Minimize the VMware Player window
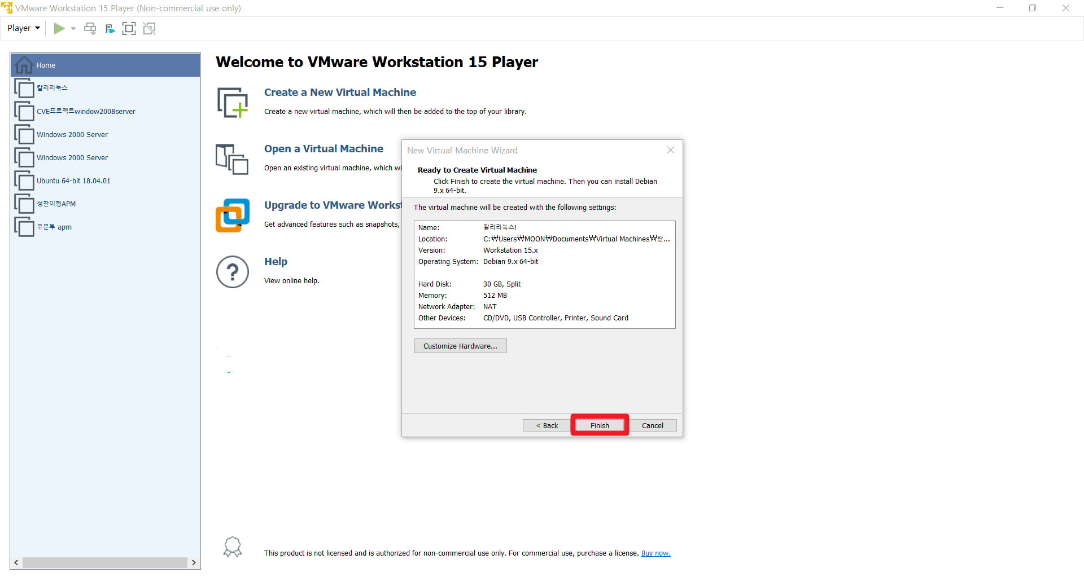Screen dimensions: 1084x581 1000,8
